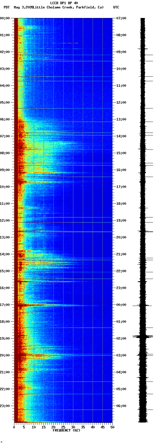Click the "May 3" date text in header
This screenshot has width=155, height=445.
[19, 7]
